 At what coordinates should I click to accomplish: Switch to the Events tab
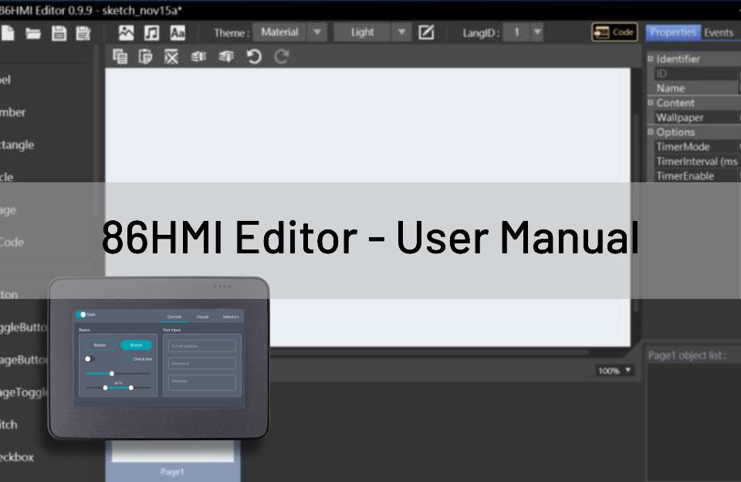719,32
